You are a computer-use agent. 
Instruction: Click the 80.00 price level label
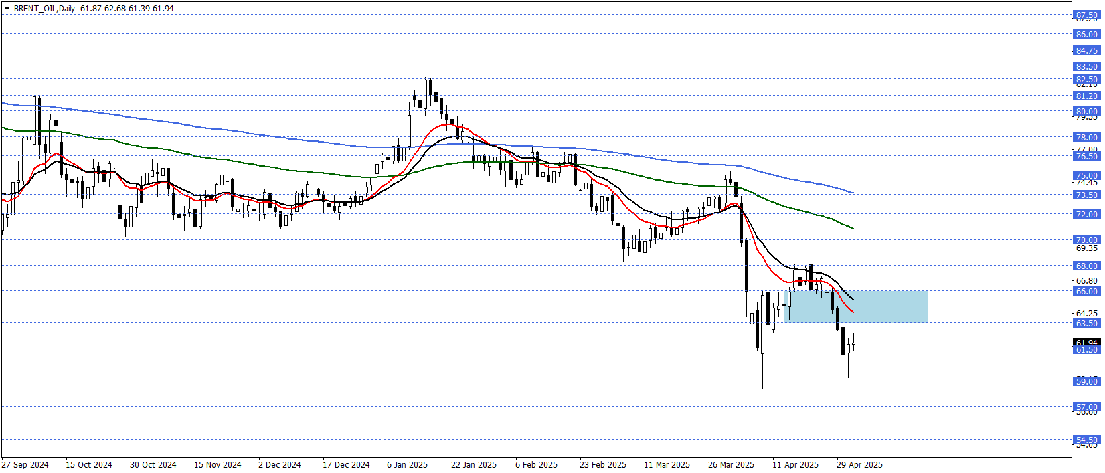(x=1087, y=111)
